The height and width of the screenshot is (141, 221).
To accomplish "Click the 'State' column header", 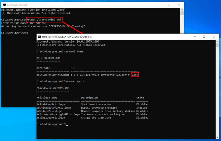I will pos(140,98).
